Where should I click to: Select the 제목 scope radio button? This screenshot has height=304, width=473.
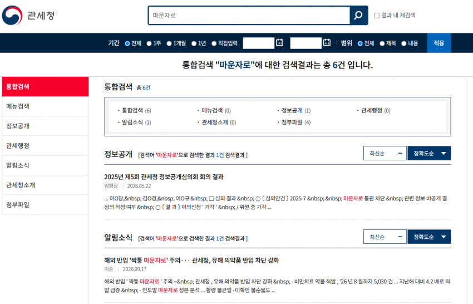click(382, 43)
